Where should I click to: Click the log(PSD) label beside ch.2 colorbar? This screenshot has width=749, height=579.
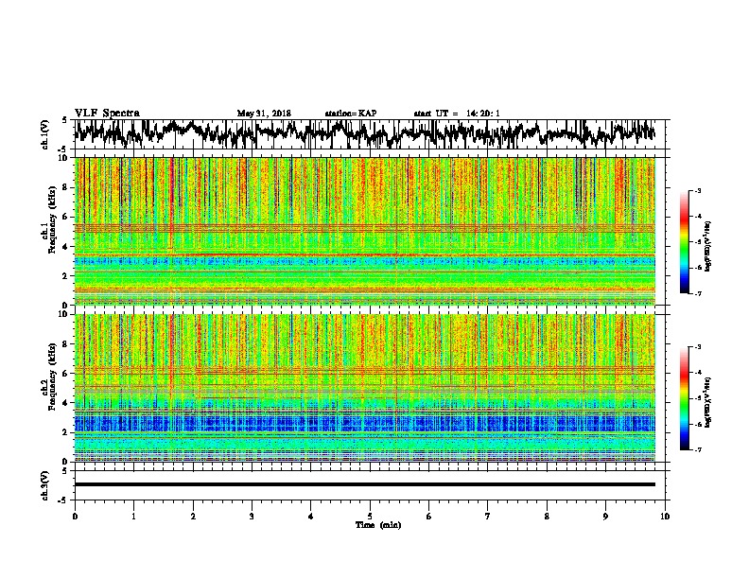707,402
